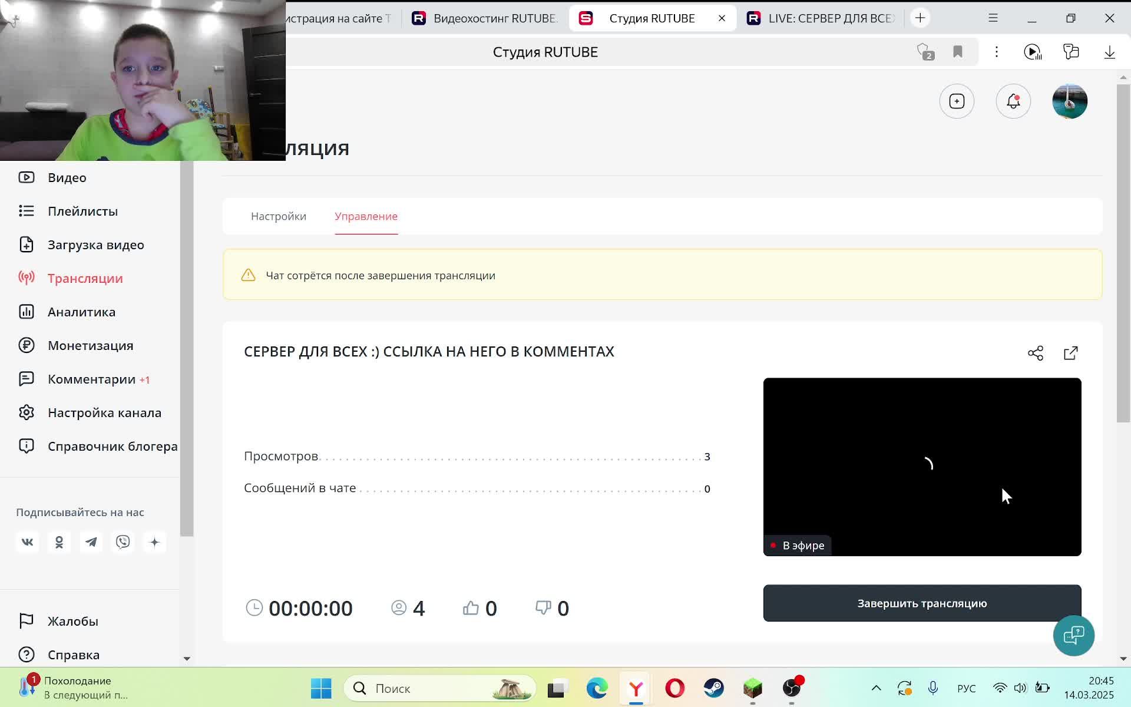Switch to the Настройки tab
The image size is (1131, 707).
pyautogui.click(x=279, y=216)
